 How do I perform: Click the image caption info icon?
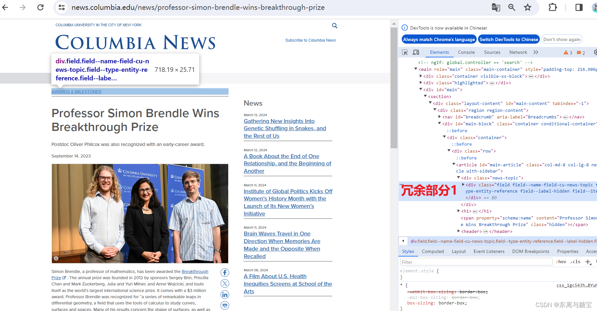coord(56,259)
